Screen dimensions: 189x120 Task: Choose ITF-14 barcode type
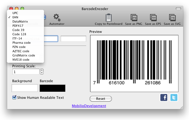[25, 38]
